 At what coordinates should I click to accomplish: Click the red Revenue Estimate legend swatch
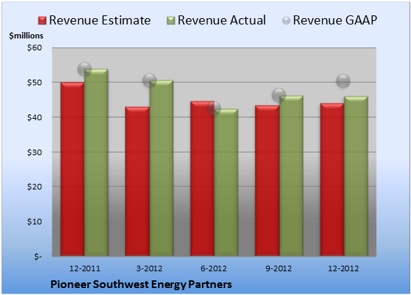42,21
